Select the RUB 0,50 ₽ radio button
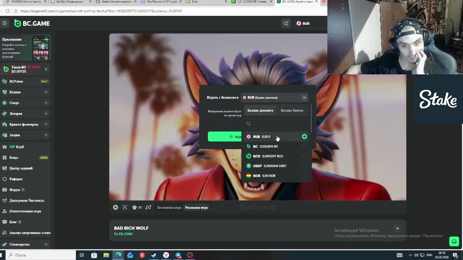The height and width of the screenshot is (260, 463). coord(304,136)
